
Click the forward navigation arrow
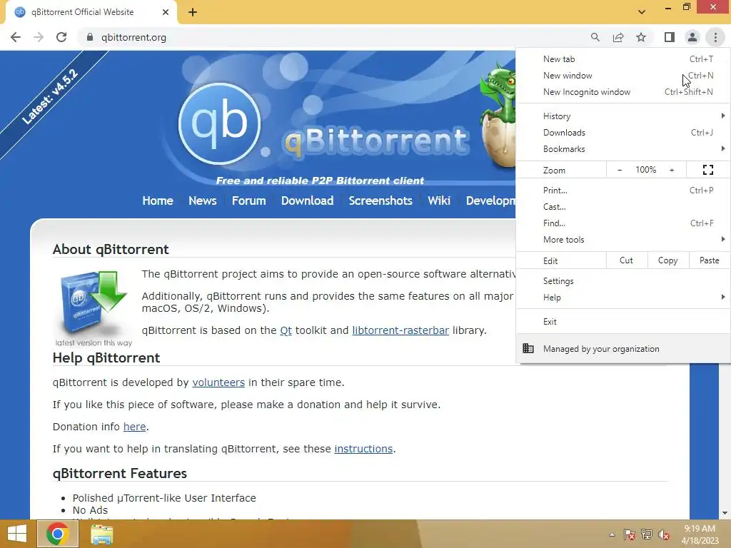(39, 37)
